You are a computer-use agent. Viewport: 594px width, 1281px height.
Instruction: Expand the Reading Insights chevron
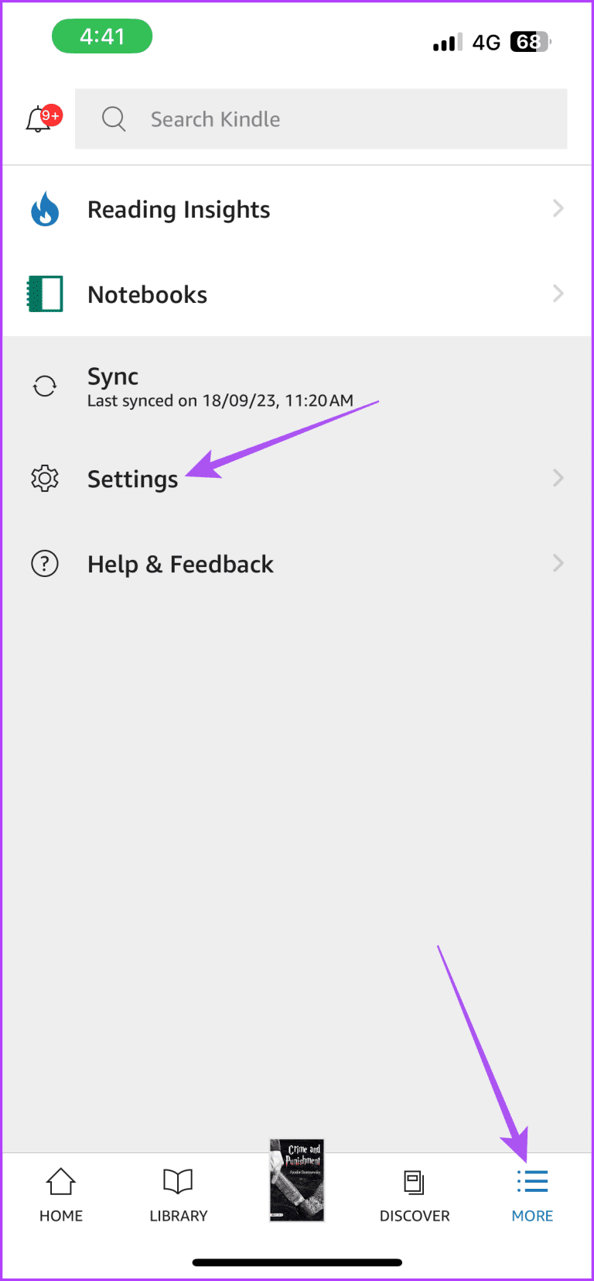pos(558,208)
